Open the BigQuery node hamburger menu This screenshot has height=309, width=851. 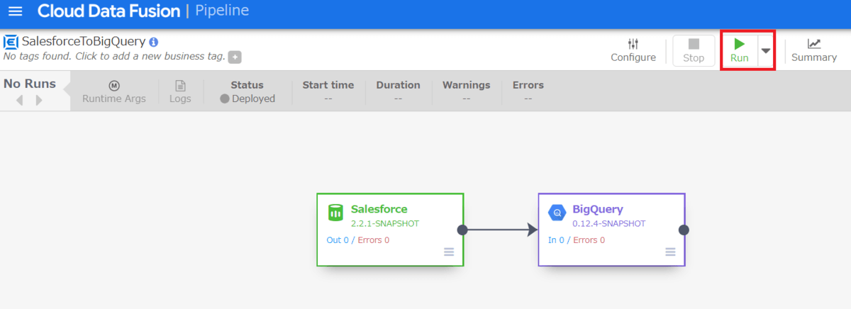670,252
